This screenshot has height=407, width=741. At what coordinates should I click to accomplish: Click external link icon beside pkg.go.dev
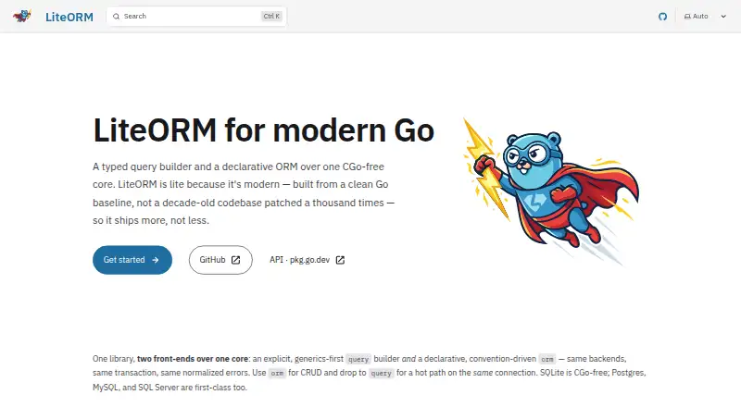click(340, 260)
